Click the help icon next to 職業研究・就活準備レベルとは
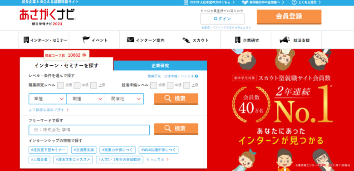The height and width of the screenshot is (171, 354). [197, 76]
